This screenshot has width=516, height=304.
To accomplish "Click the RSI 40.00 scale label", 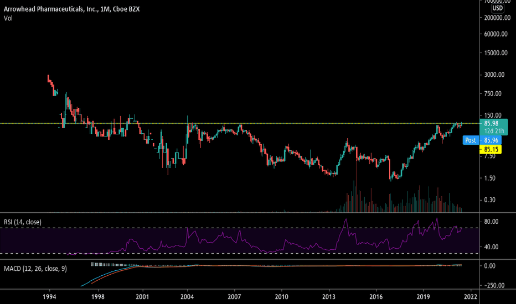I will pos(491,247).
